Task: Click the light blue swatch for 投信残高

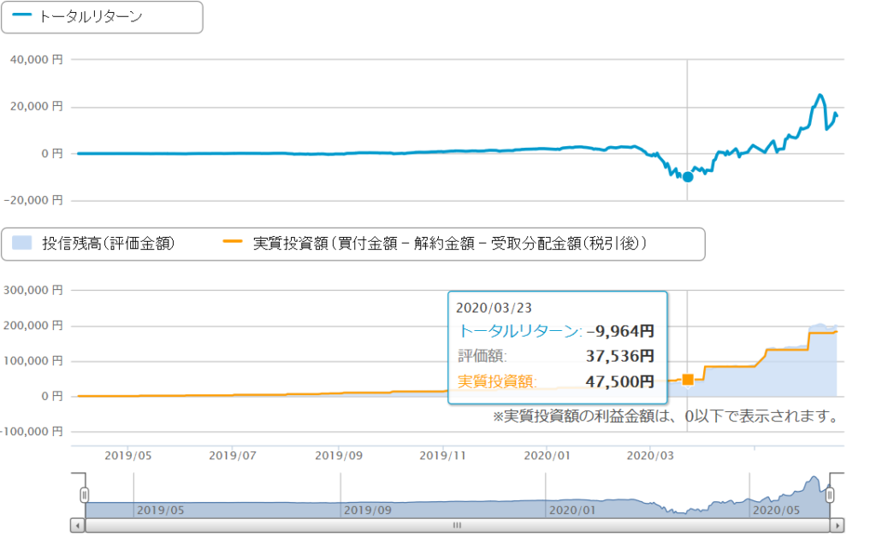Action: click(21, 243)
